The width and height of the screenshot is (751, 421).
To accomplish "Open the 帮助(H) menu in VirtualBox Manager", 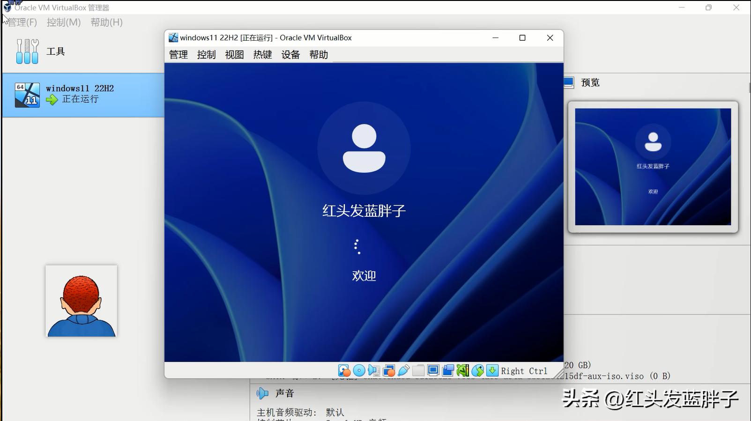I will (x=107, y=22).
